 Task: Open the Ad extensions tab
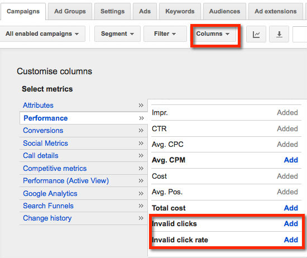[x=276, y=11]
